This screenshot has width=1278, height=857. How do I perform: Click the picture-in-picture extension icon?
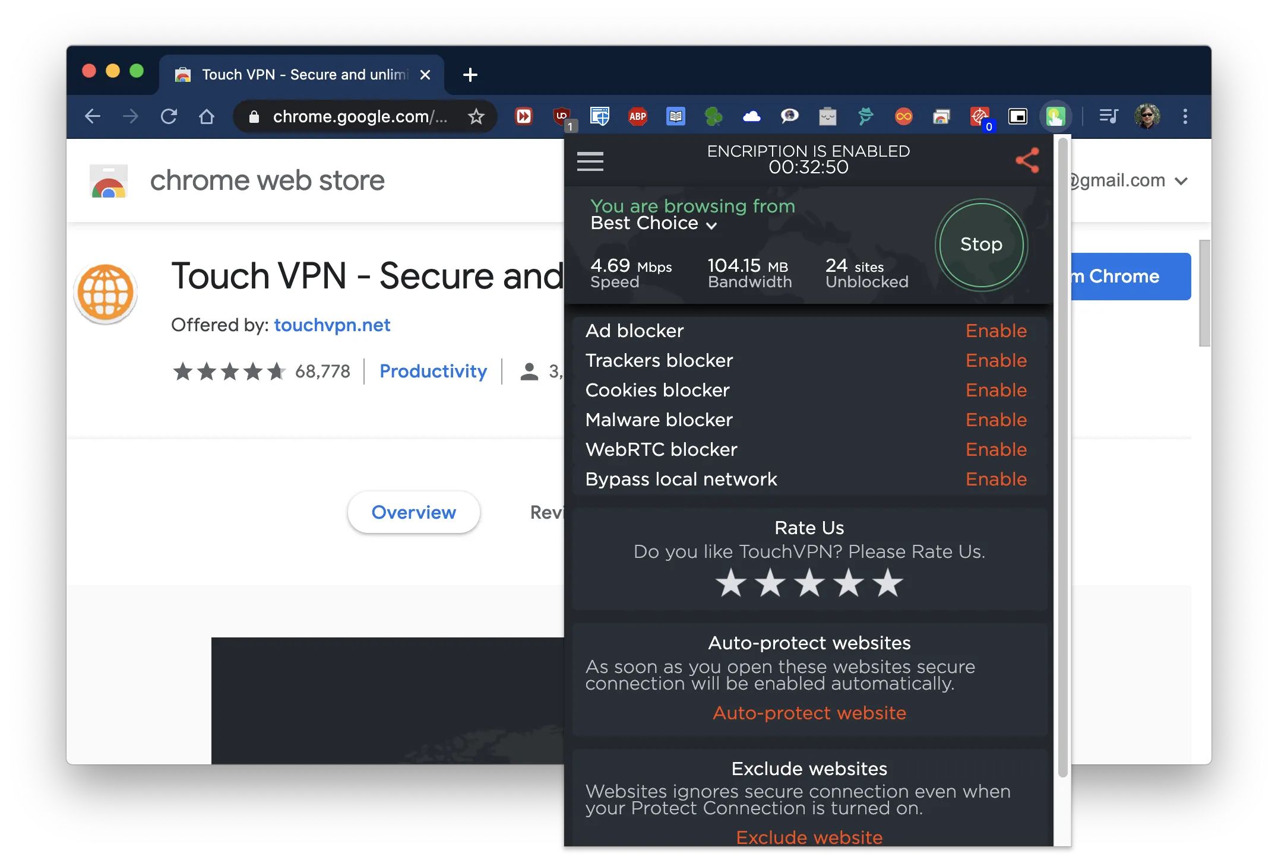click(1017, 116)
